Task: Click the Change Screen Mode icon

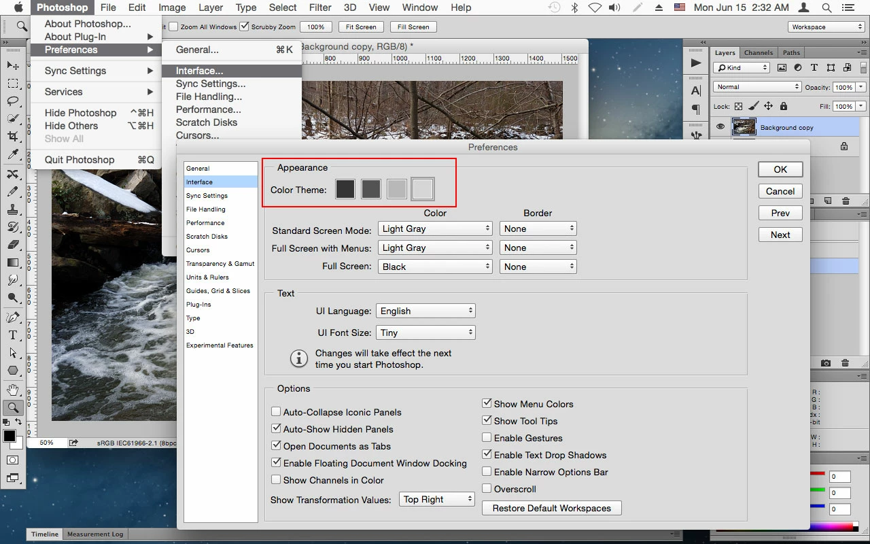Action: pos(13,478)
